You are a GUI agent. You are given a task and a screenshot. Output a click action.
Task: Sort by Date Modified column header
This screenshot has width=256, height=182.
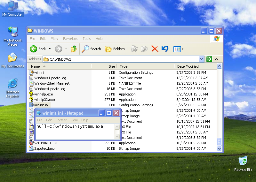[195, 66]
